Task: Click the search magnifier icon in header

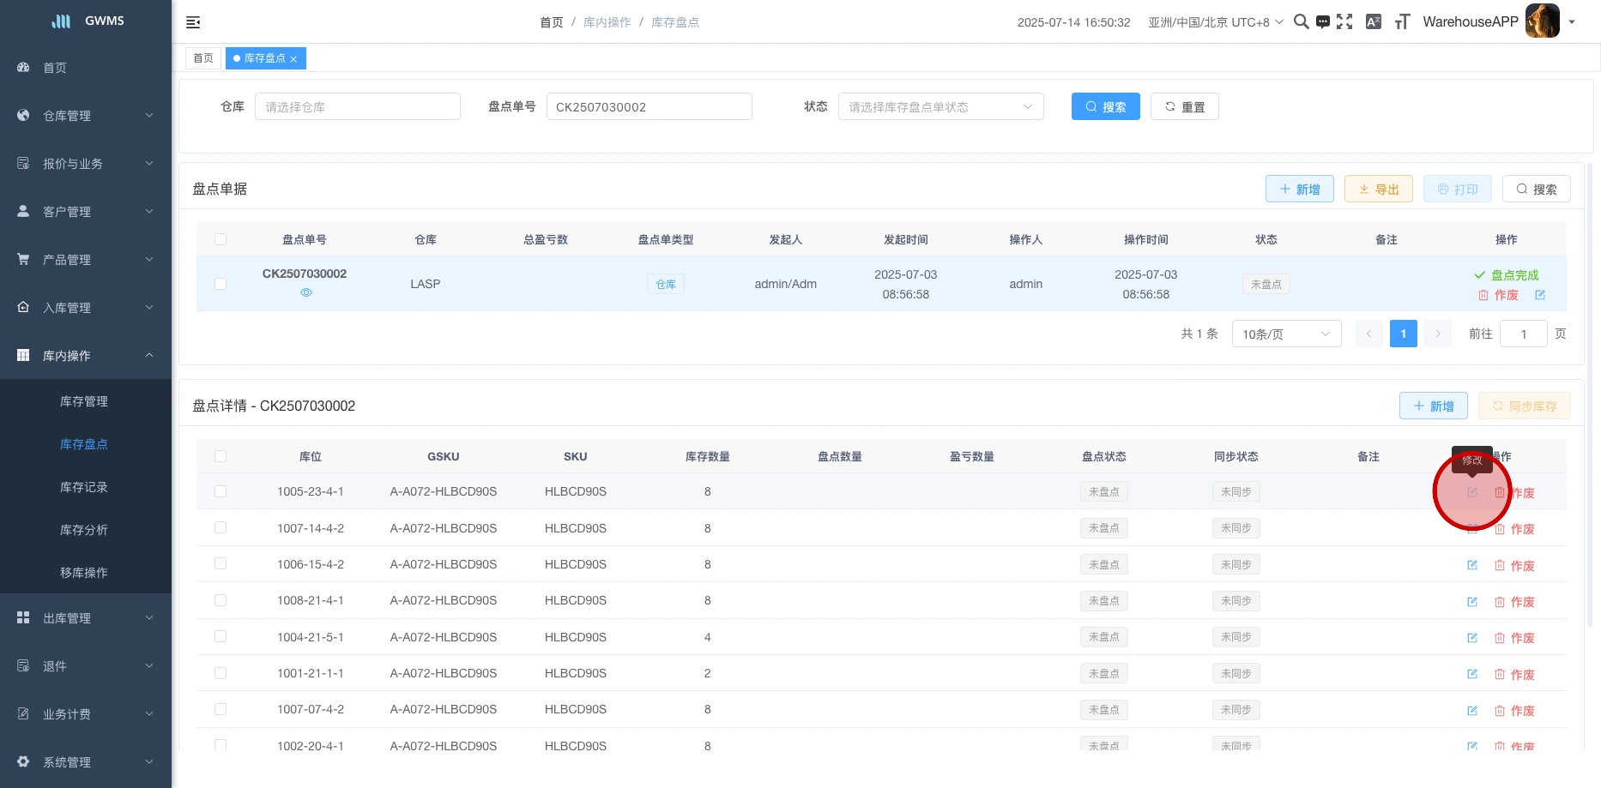Action: click(1301, 22)
